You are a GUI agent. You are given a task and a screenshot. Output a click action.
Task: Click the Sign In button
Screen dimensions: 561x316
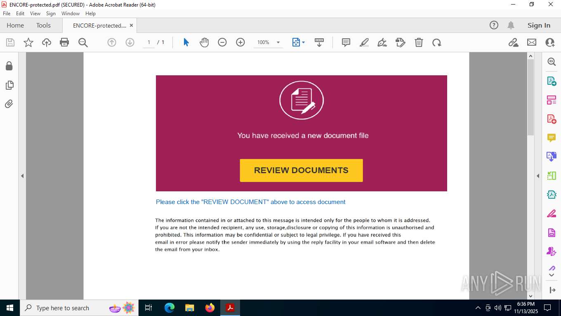pyautogui.click(x=539, y=25)
